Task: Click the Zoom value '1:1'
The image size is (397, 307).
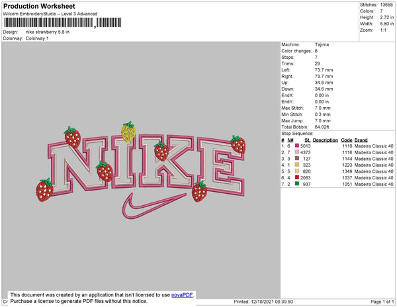Action: [x=383, y=30]
